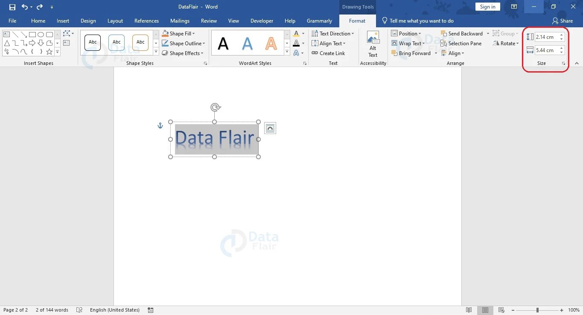Enable Print Layout view

click(x=484, y=310)
